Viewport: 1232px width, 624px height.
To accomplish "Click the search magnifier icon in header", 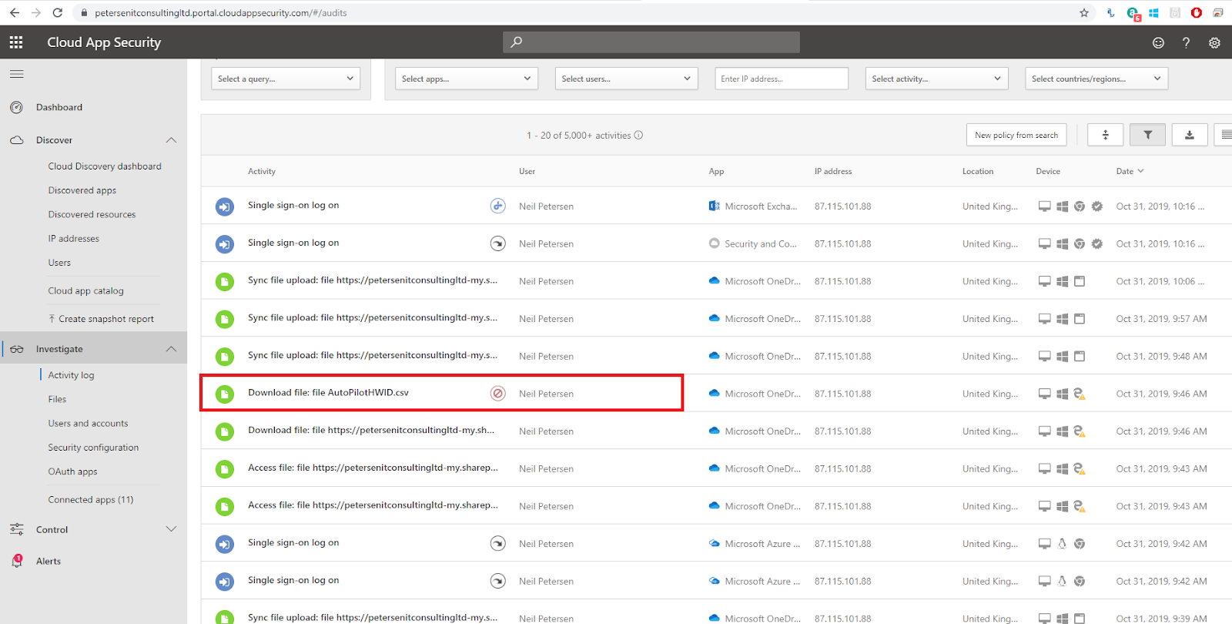I will point(517,42).
